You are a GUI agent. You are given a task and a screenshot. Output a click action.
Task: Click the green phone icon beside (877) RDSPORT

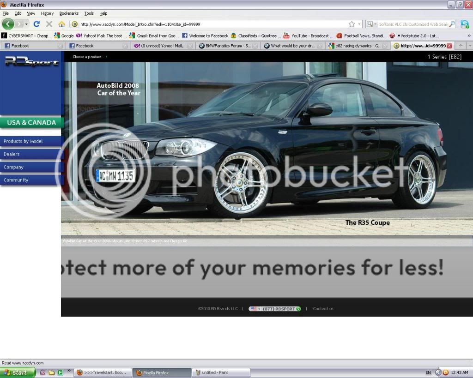coord(298,308)
